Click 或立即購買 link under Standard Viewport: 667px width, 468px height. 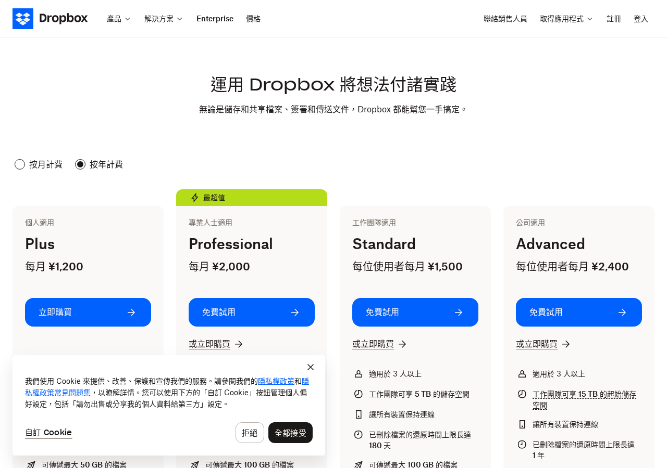click(x=373, y=344)
